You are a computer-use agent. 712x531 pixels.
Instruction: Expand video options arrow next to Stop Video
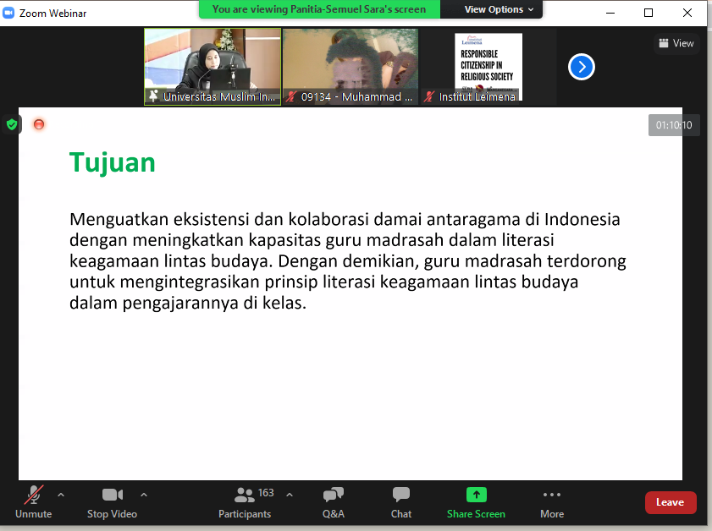(x=144, y=495)
